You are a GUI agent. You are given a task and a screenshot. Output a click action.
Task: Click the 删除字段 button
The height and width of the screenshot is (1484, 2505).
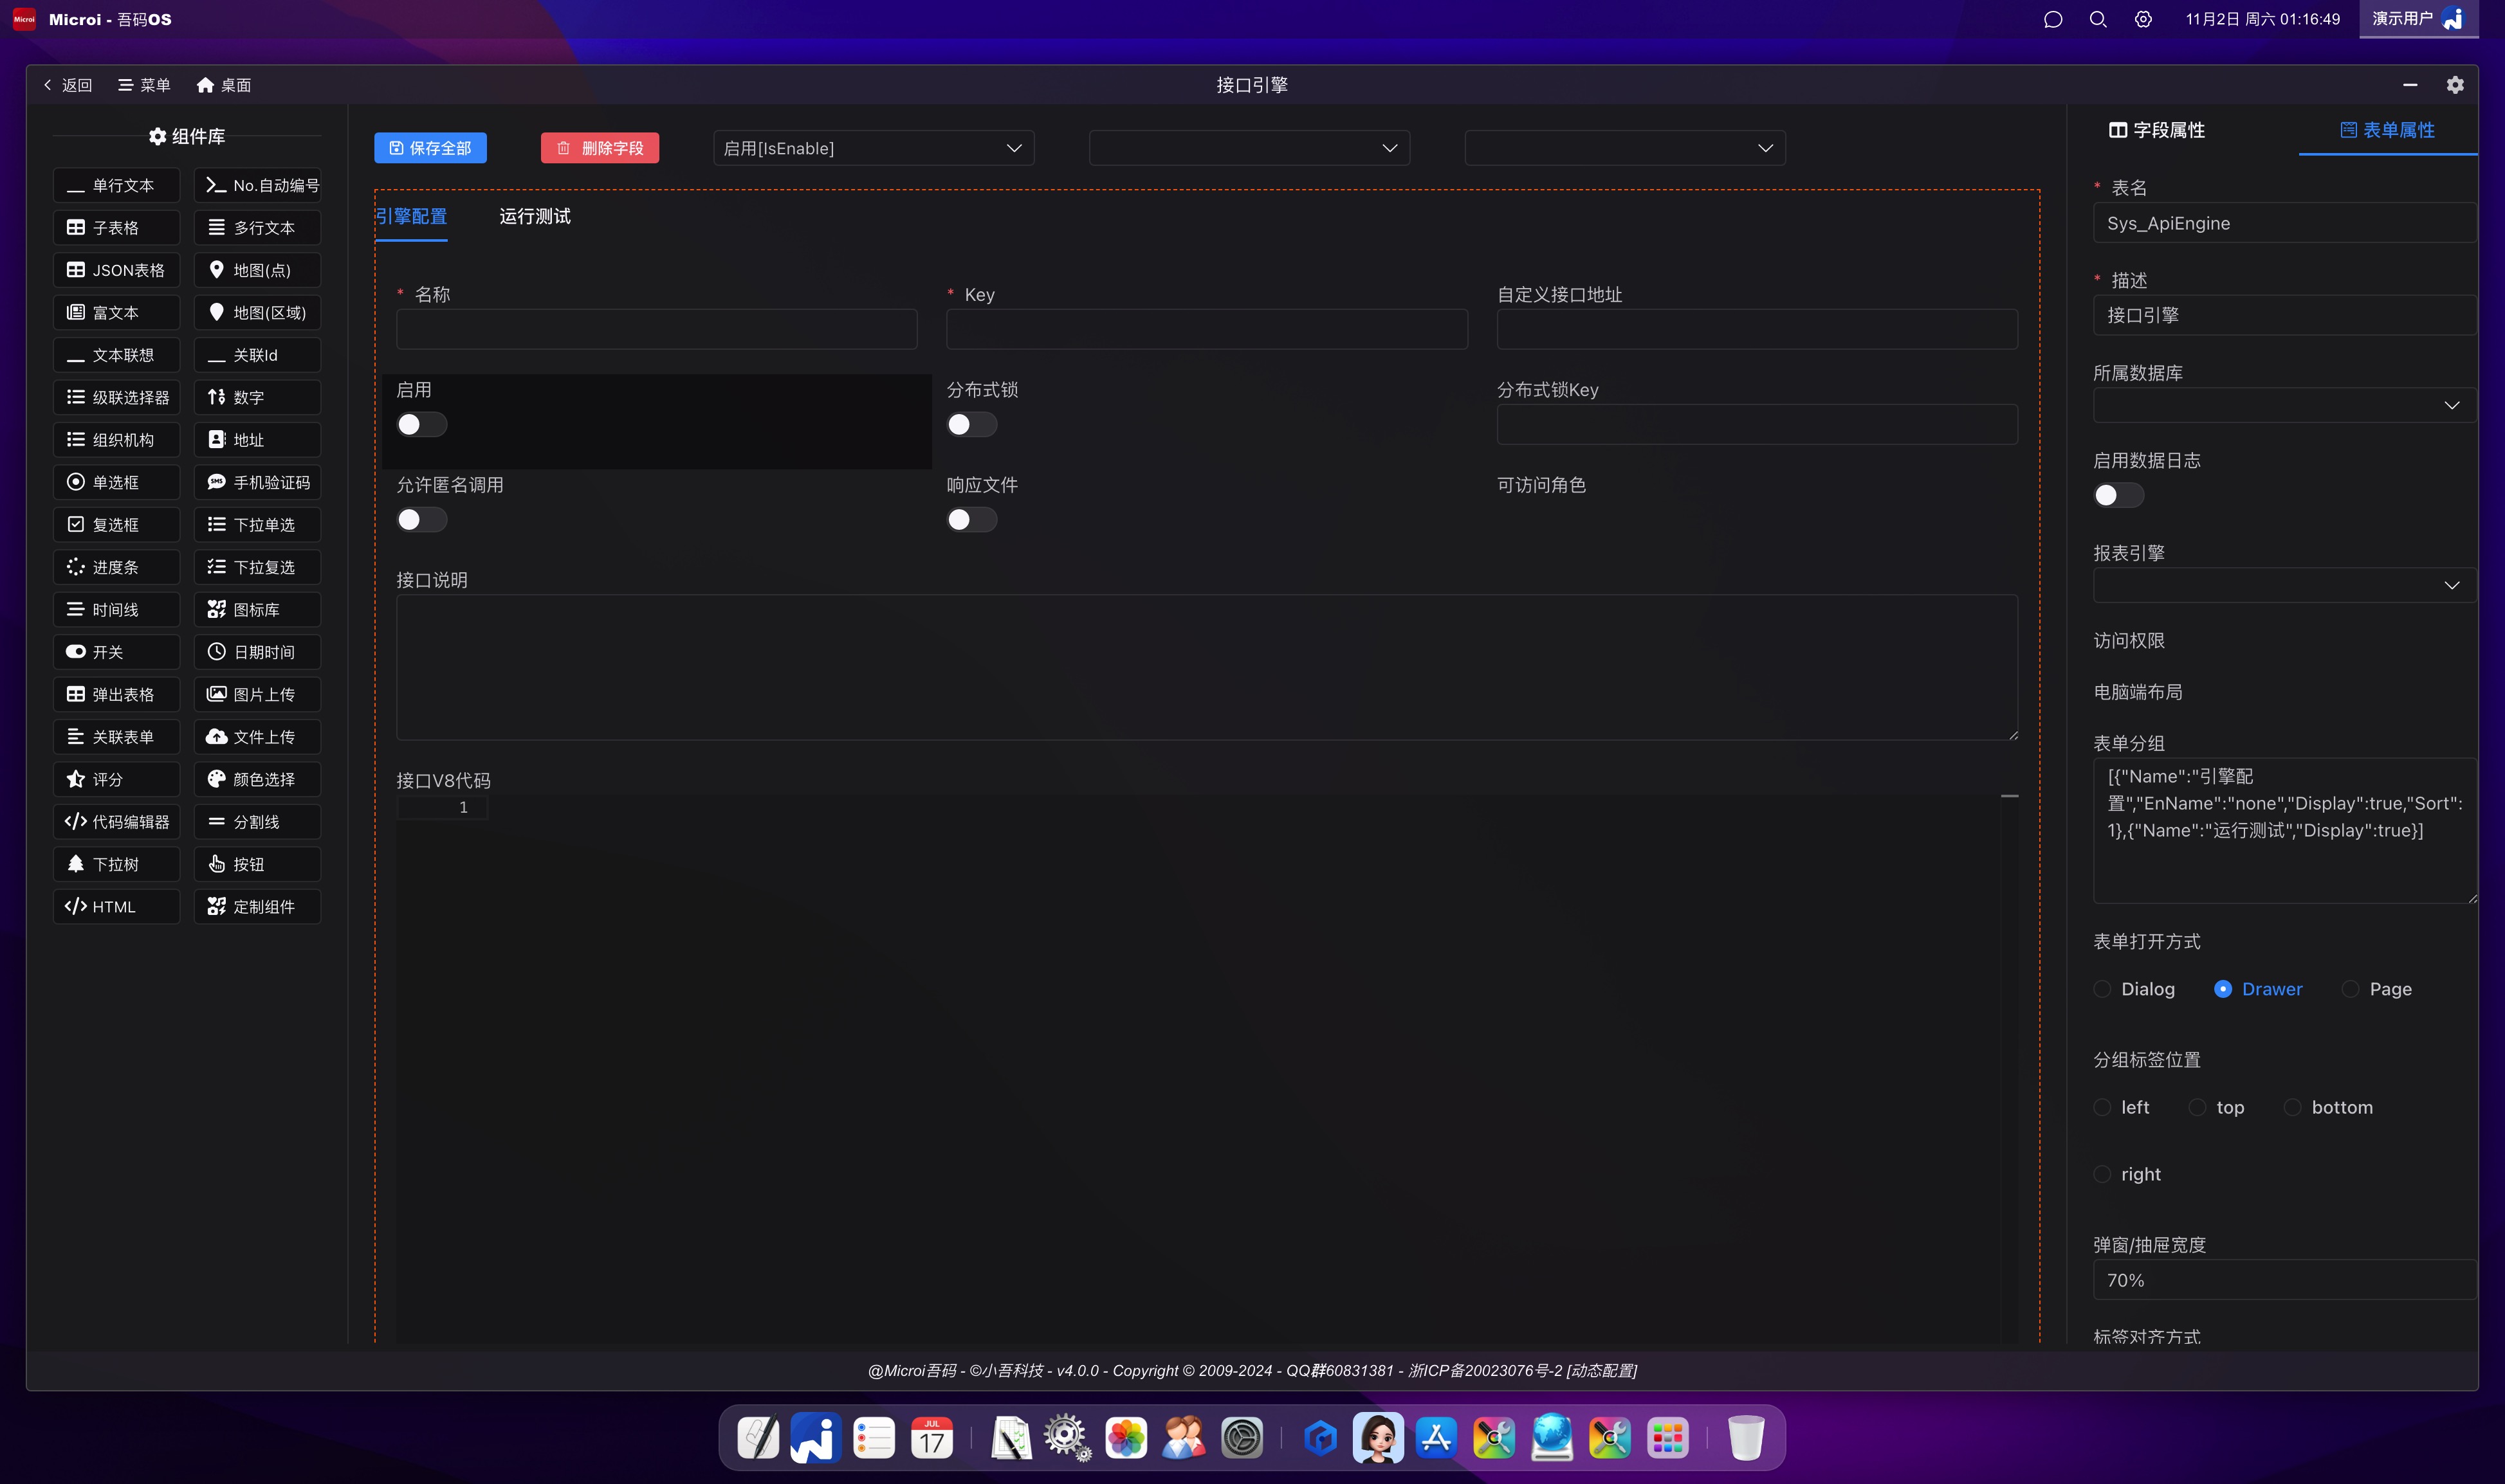pos(600,148)
